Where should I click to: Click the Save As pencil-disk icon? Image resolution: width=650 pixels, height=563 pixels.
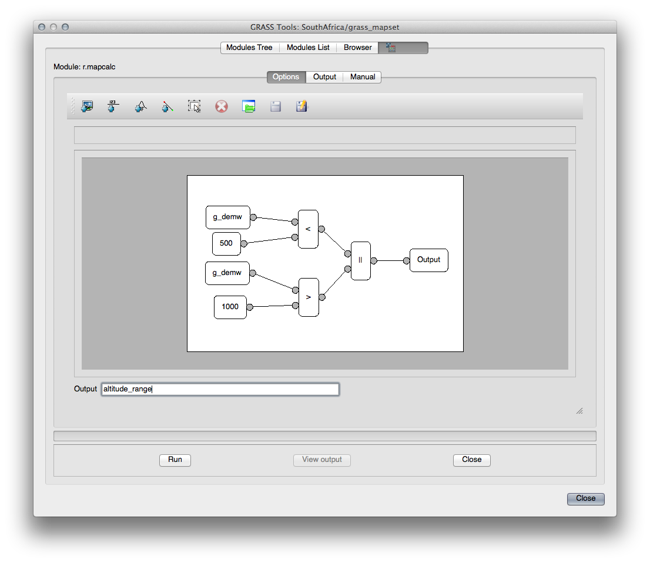(x=301, y=106)
